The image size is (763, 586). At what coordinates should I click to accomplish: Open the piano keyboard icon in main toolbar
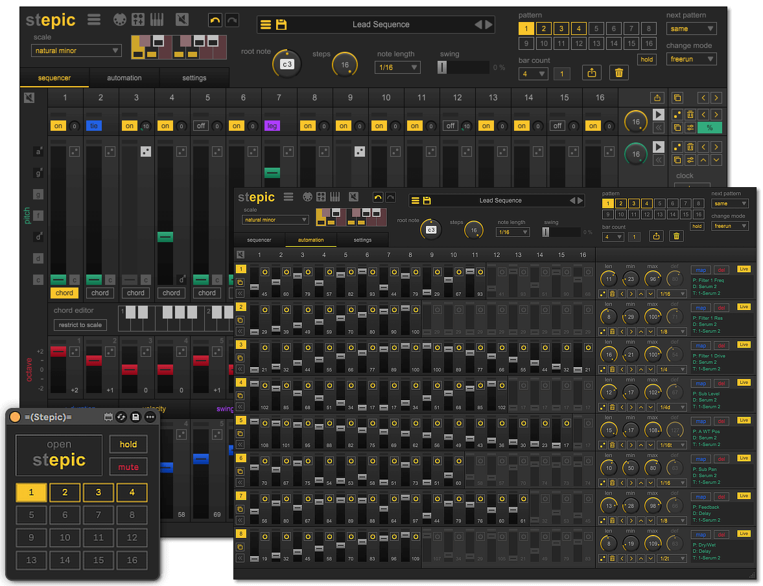tap(157, 20)
